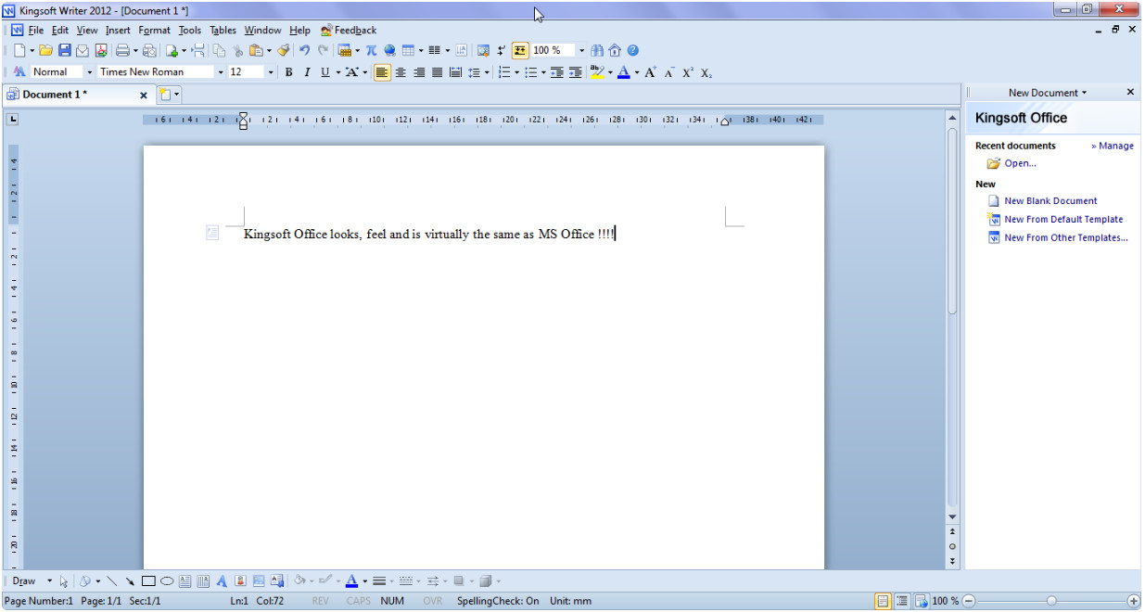Select the Line drawing tool
1145x612 pixels.
[112, 581]
